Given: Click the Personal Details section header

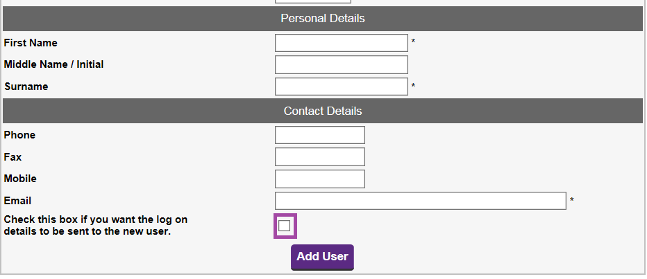Looking at the screenshot, I should coord(323,19).
